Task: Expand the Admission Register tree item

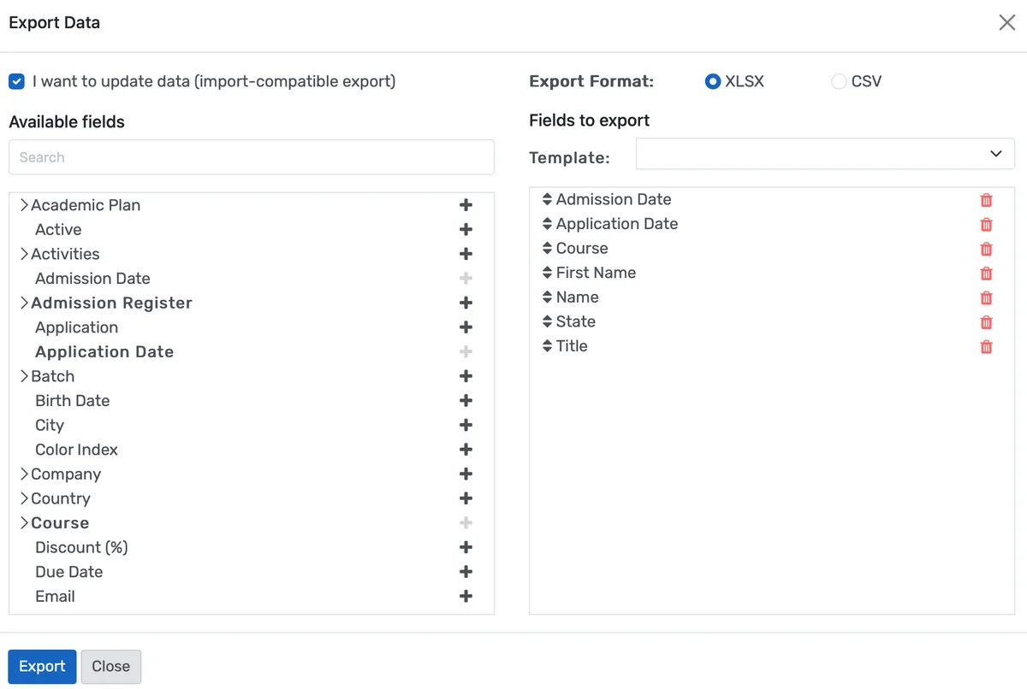Action: pyautogui.click(x=24, y=303)
